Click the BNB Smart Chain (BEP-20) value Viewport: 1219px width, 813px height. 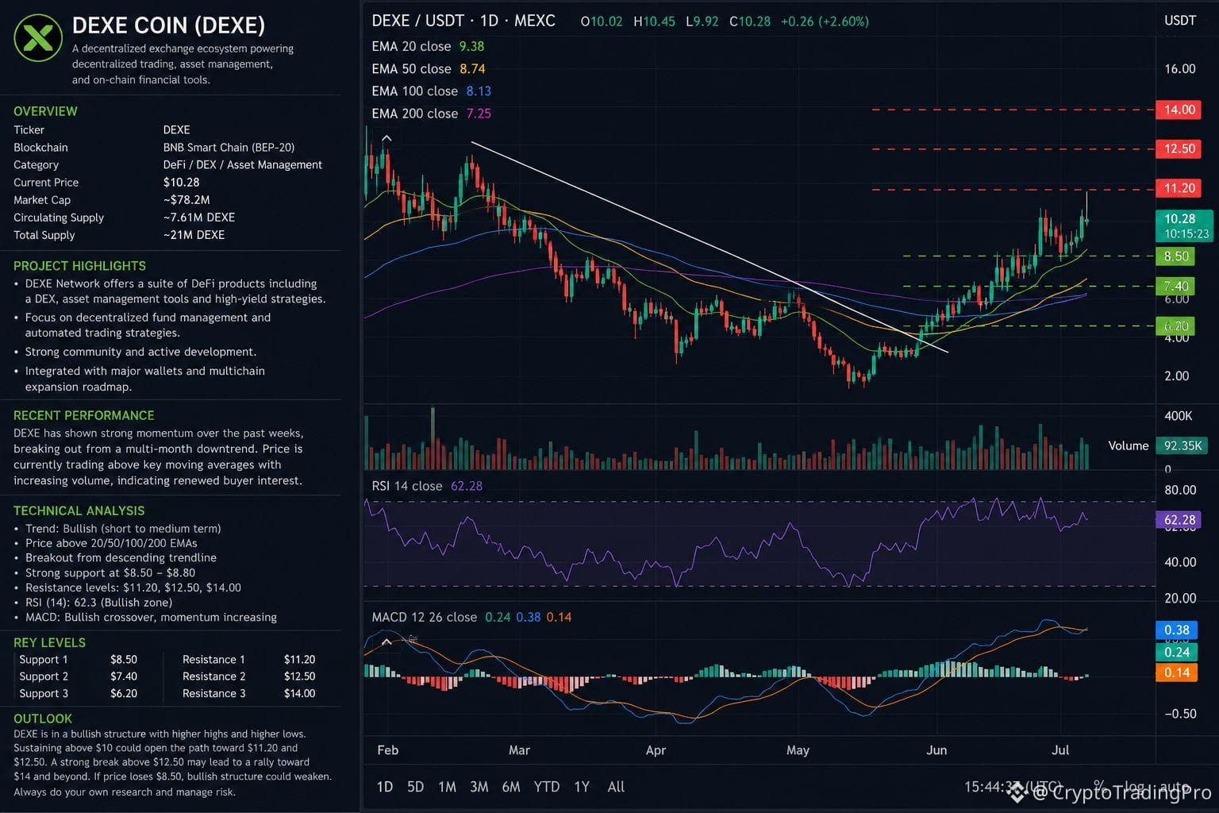coord(229,148)
